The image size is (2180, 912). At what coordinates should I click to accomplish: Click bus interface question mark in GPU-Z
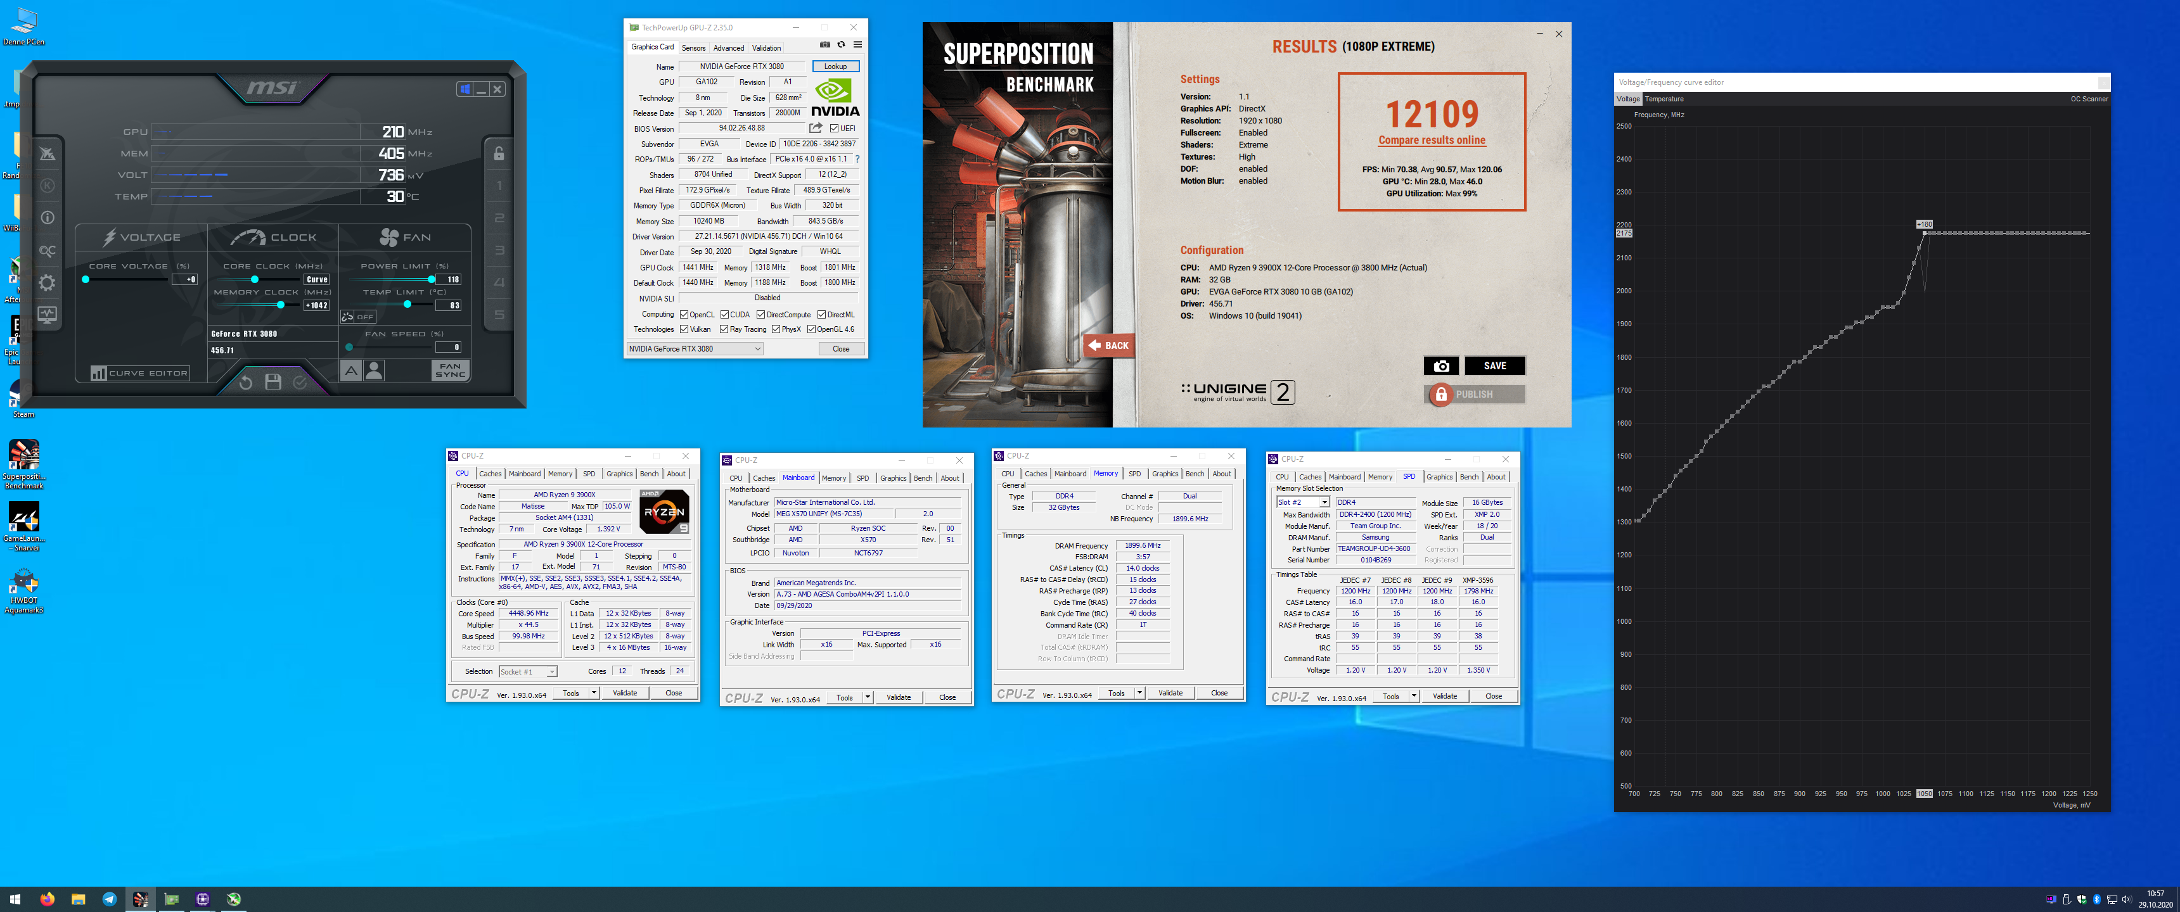tap(856, 159)
